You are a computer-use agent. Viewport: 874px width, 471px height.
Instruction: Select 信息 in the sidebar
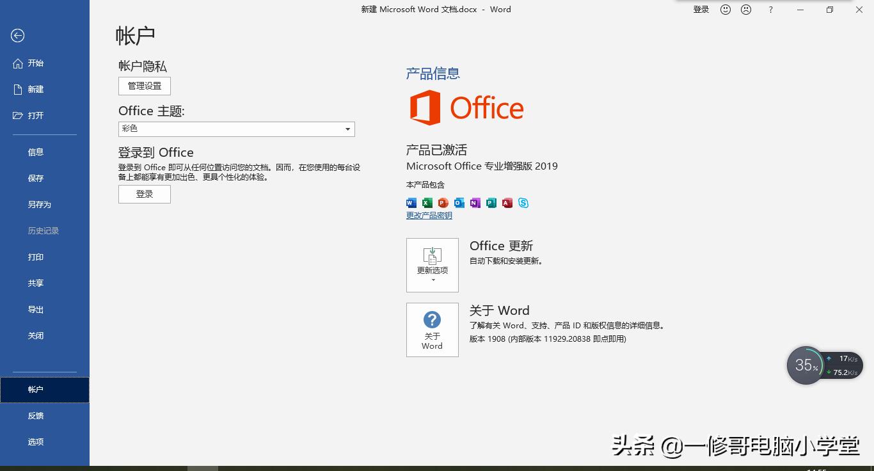(x=45, y=152)
